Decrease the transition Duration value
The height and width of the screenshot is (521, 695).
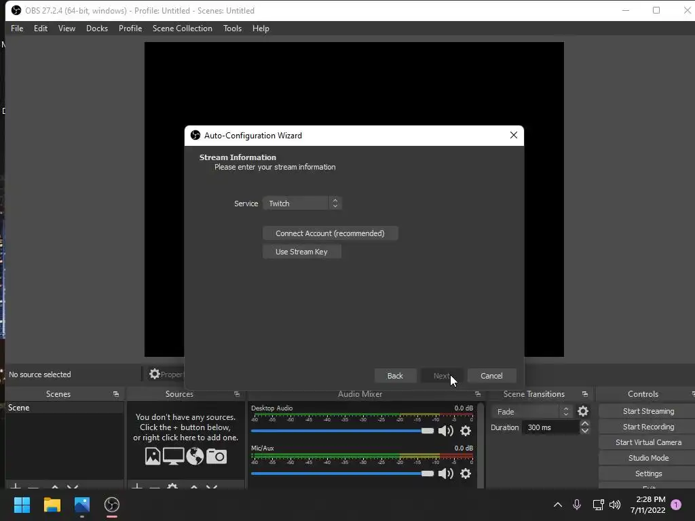click(584, 431)
